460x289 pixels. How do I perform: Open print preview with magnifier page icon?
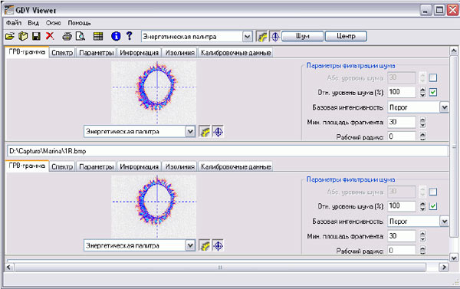pyautogui.click(x=80, y=36)
